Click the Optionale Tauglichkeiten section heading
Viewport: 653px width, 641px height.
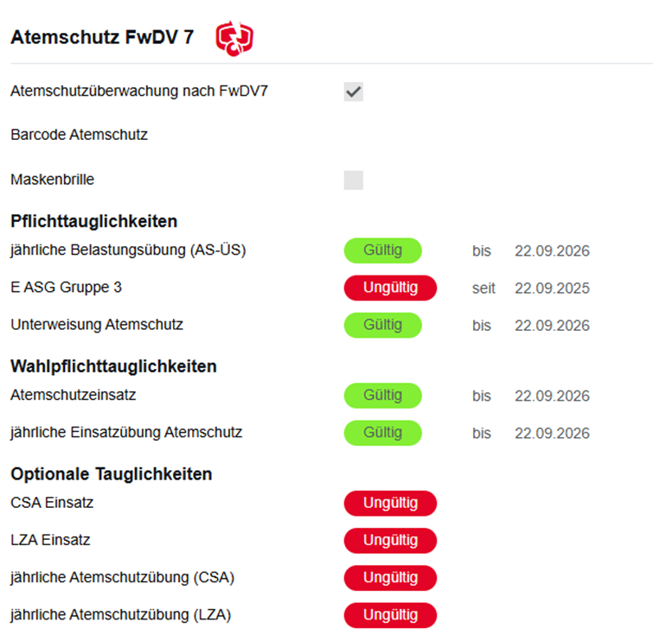click(x=111, y=474)
